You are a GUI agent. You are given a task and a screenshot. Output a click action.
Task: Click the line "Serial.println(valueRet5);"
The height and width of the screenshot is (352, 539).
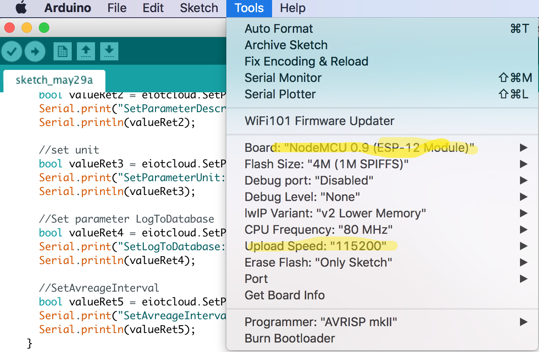(117, 330)
